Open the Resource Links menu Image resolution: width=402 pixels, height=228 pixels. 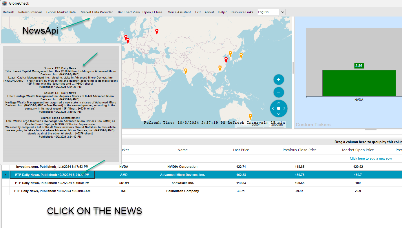(242, 12)
